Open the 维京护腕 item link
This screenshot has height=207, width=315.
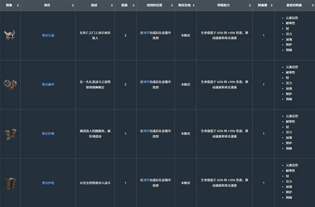coord(48,134)
